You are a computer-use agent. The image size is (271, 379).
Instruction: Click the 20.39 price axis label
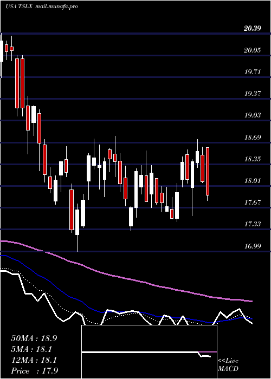click(253, 29)
